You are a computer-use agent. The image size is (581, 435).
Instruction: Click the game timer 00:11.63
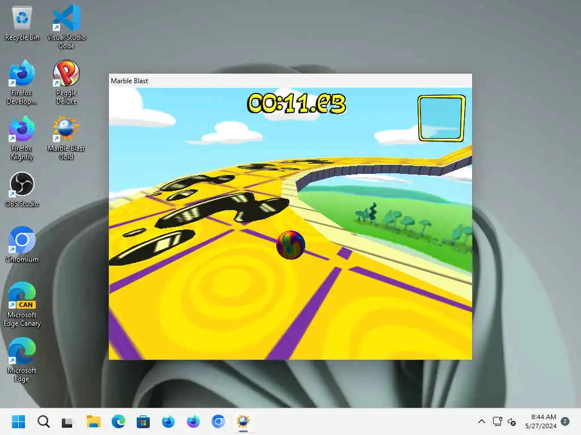[296, 103]
